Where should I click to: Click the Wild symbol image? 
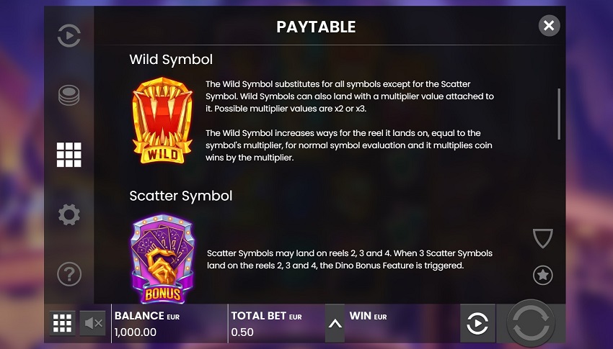coord(162,120)
